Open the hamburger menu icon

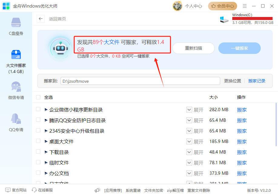245,6
